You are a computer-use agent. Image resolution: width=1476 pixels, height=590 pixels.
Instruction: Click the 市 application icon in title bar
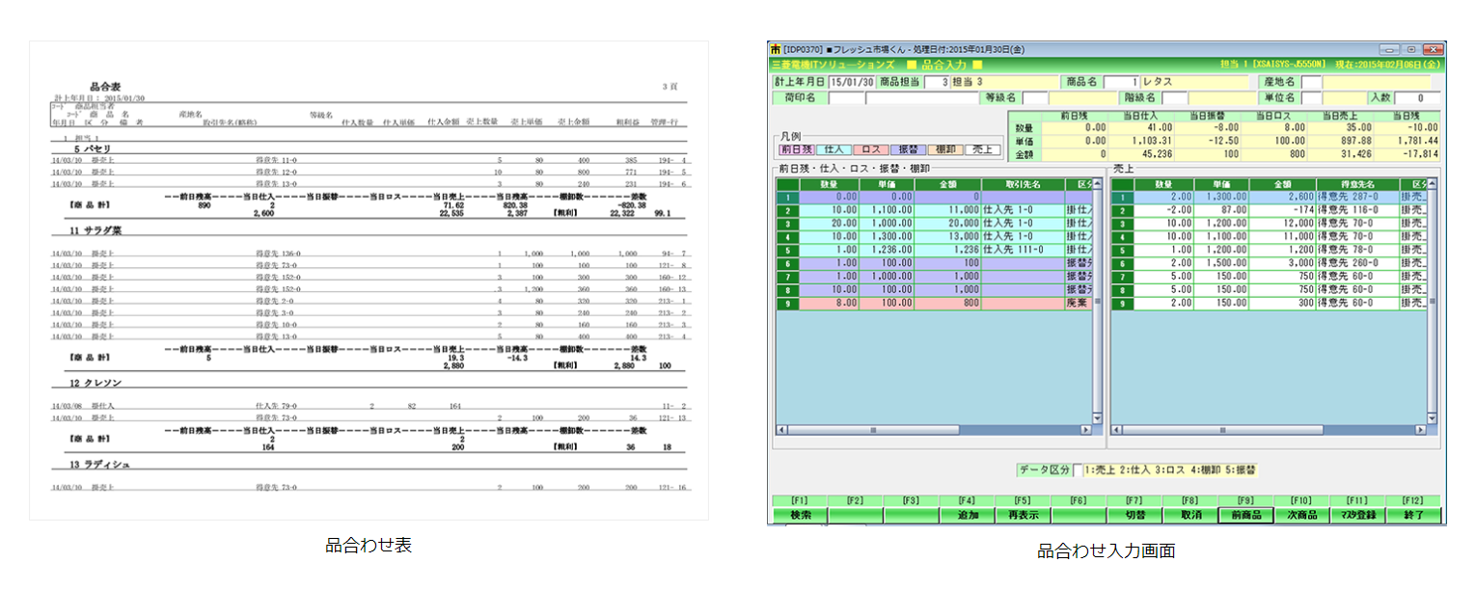click(x=775, y=49)
